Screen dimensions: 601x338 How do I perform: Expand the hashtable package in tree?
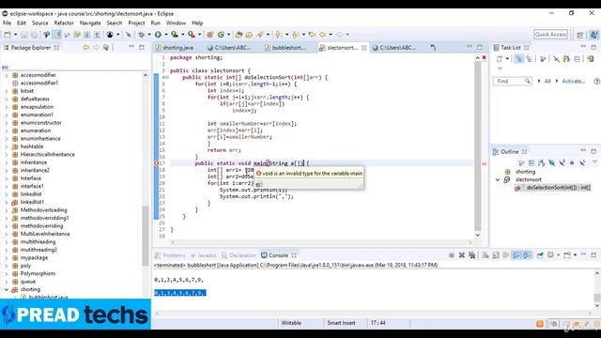pyautogui.click(x=7, y=146)
